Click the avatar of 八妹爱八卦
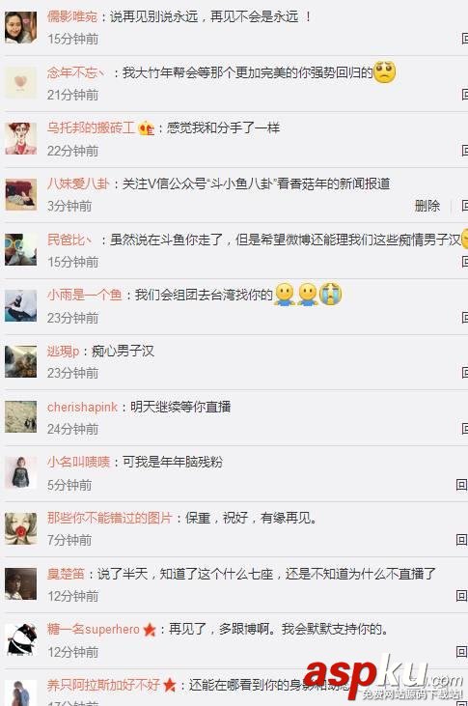 pos(20,194)
